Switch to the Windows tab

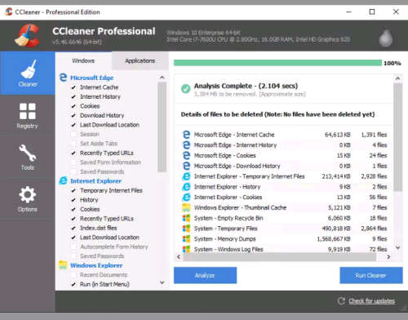tap(83, 60)
